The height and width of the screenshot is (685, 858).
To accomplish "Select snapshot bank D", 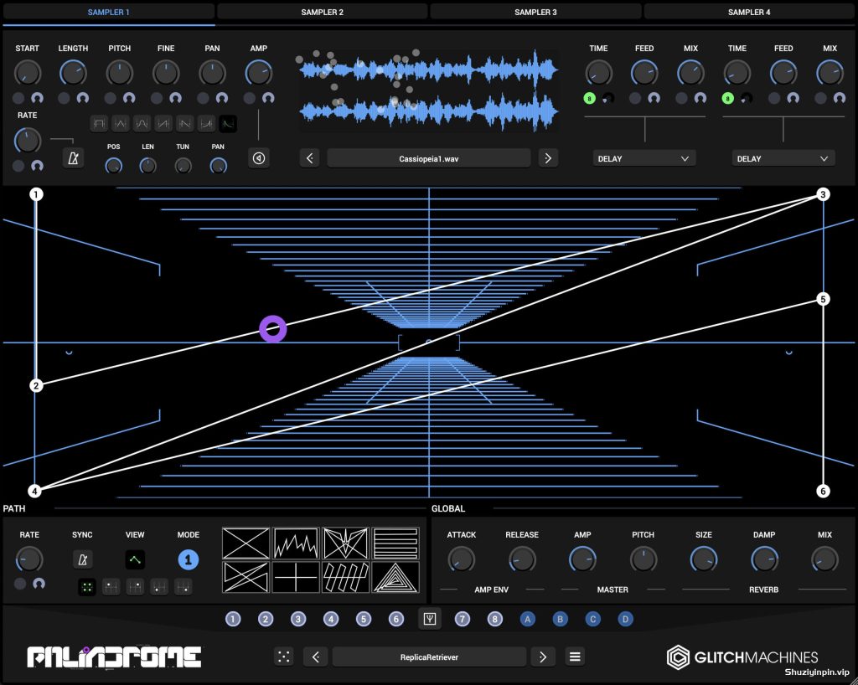I will click(x=625, y=619).
